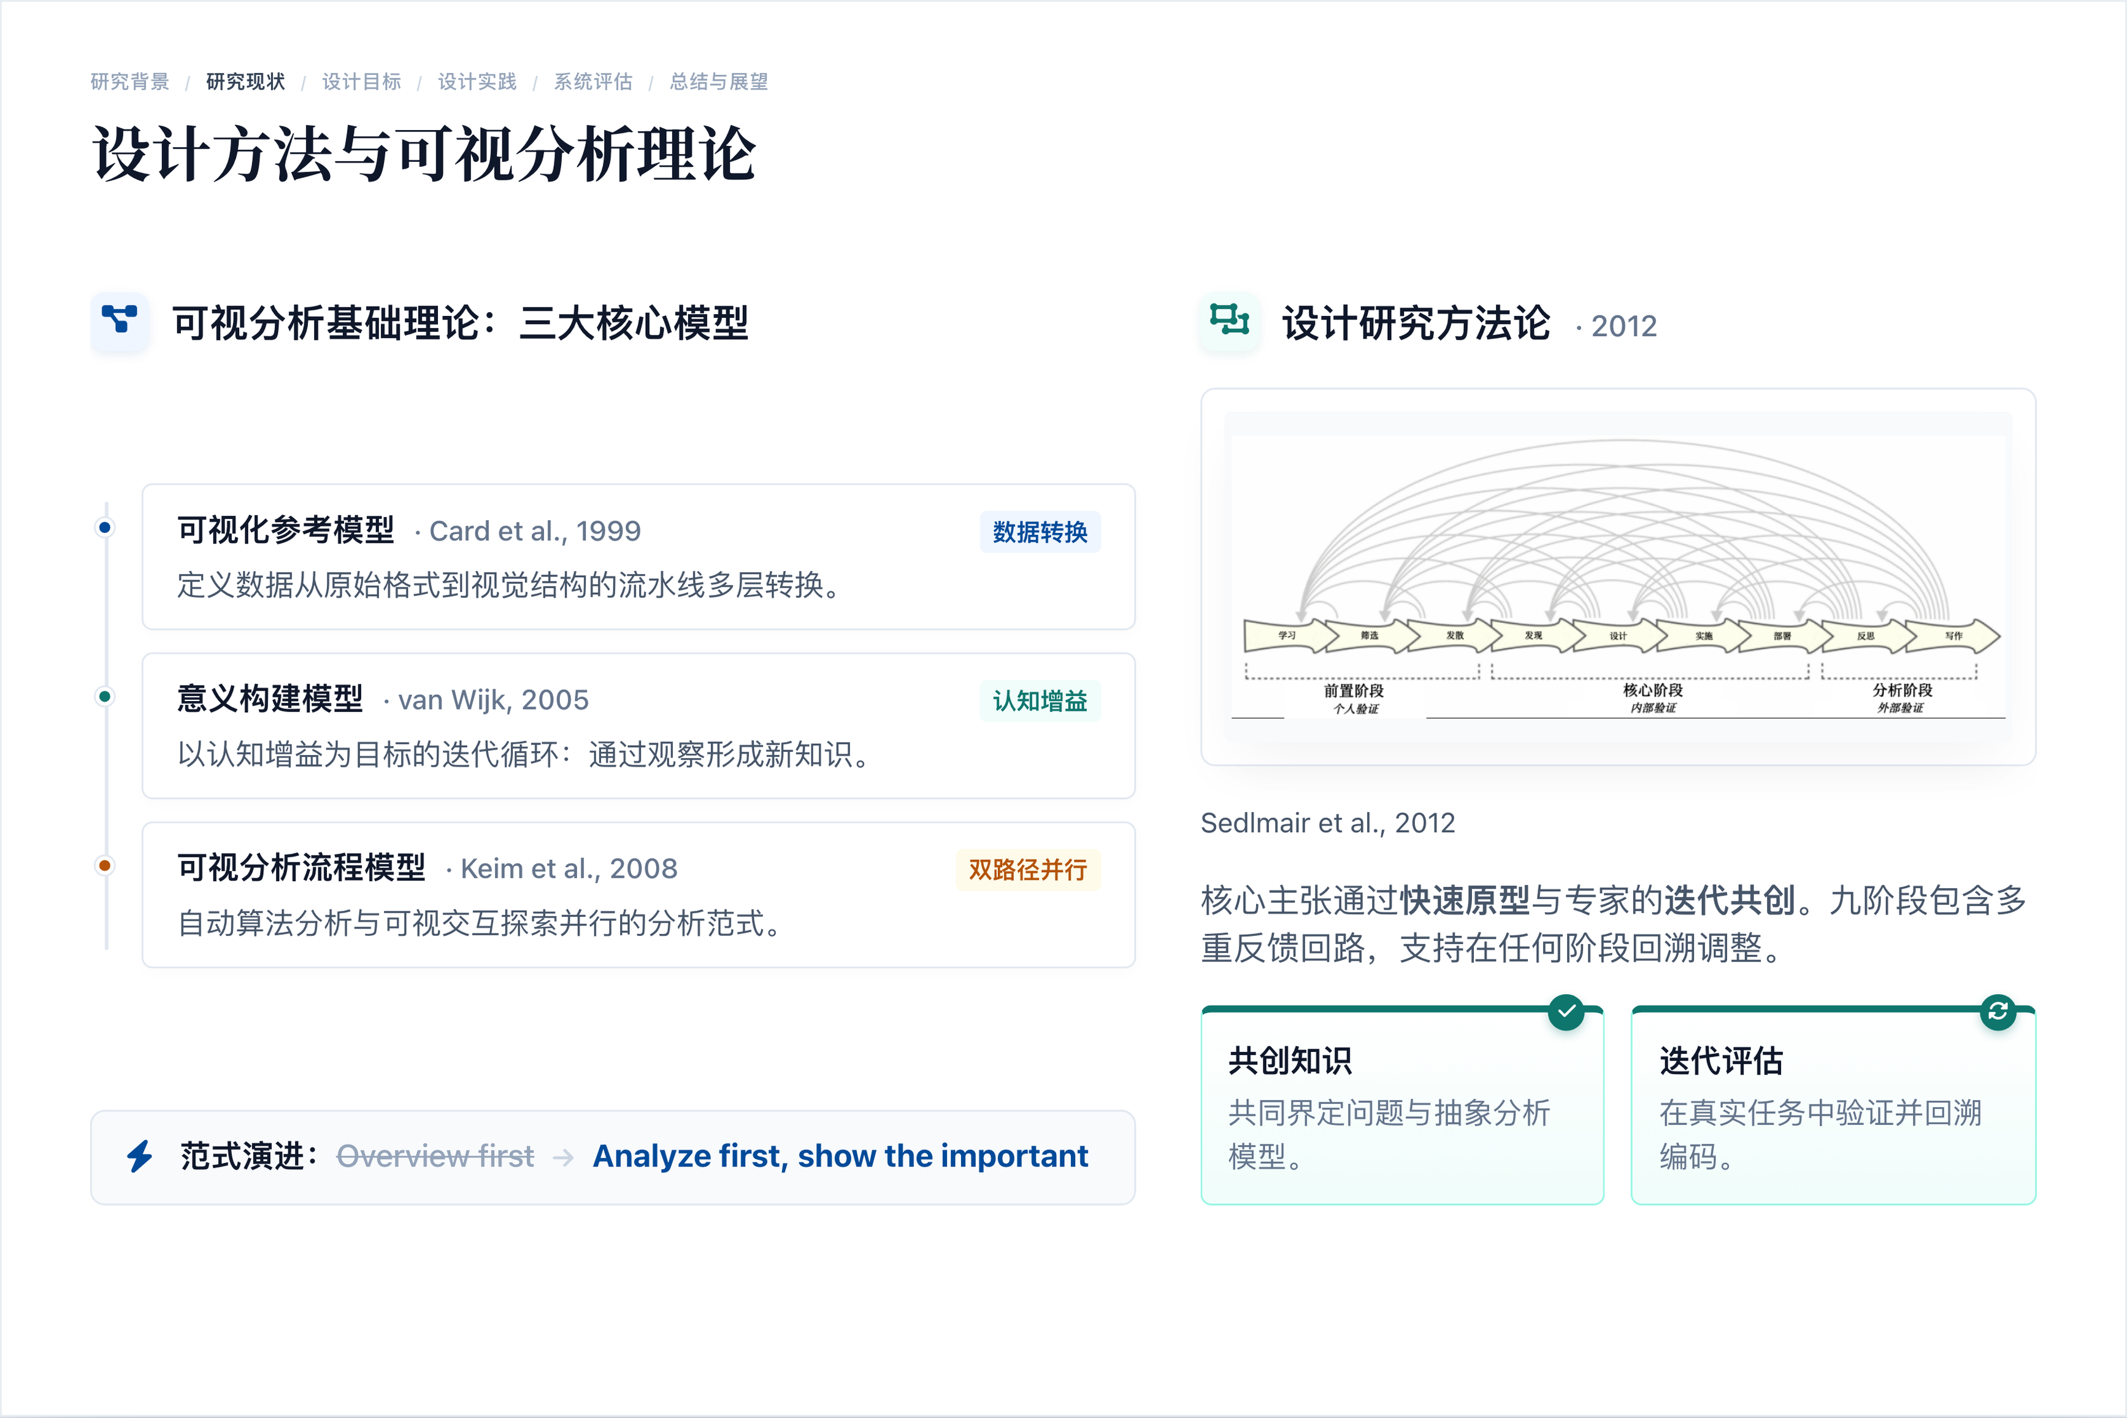Click the heading 设计研究方法论
Image resolution: width=2127 pixels, height=1418 pixels.
tap(1416, 323)
